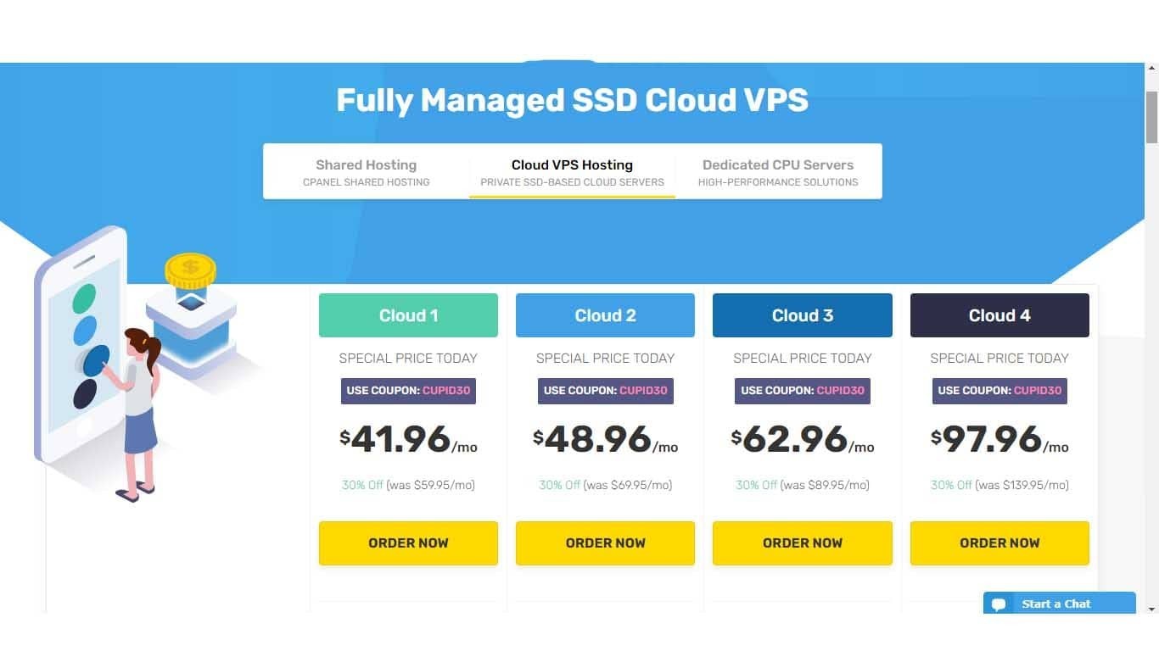The width and height of the screenshot is (1159, 651).
Task: Order the Cloud 1 plan now
Action: (x=408, y=542)
